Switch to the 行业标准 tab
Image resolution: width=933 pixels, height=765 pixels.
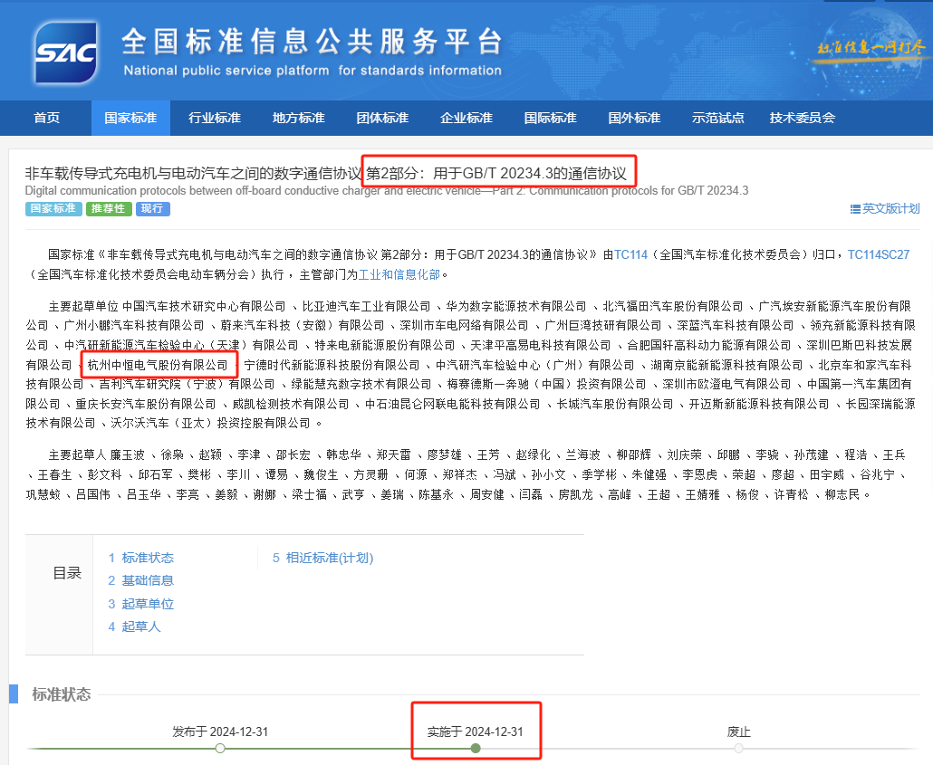(x=215, y=118)
